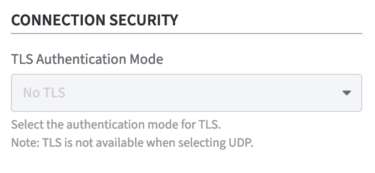Expand the No TLS combo box
This screenshot has height=173, width=375.
pos(187,93)
